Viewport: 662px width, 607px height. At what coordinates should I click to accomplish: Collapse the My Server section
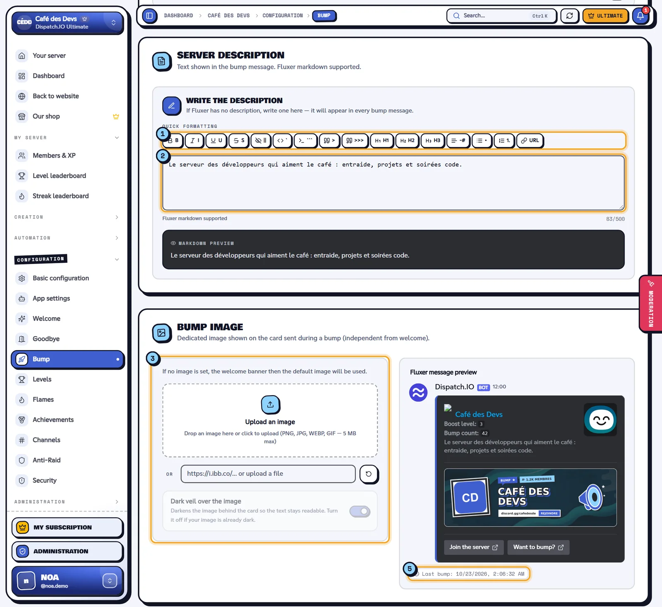point(117,138)
